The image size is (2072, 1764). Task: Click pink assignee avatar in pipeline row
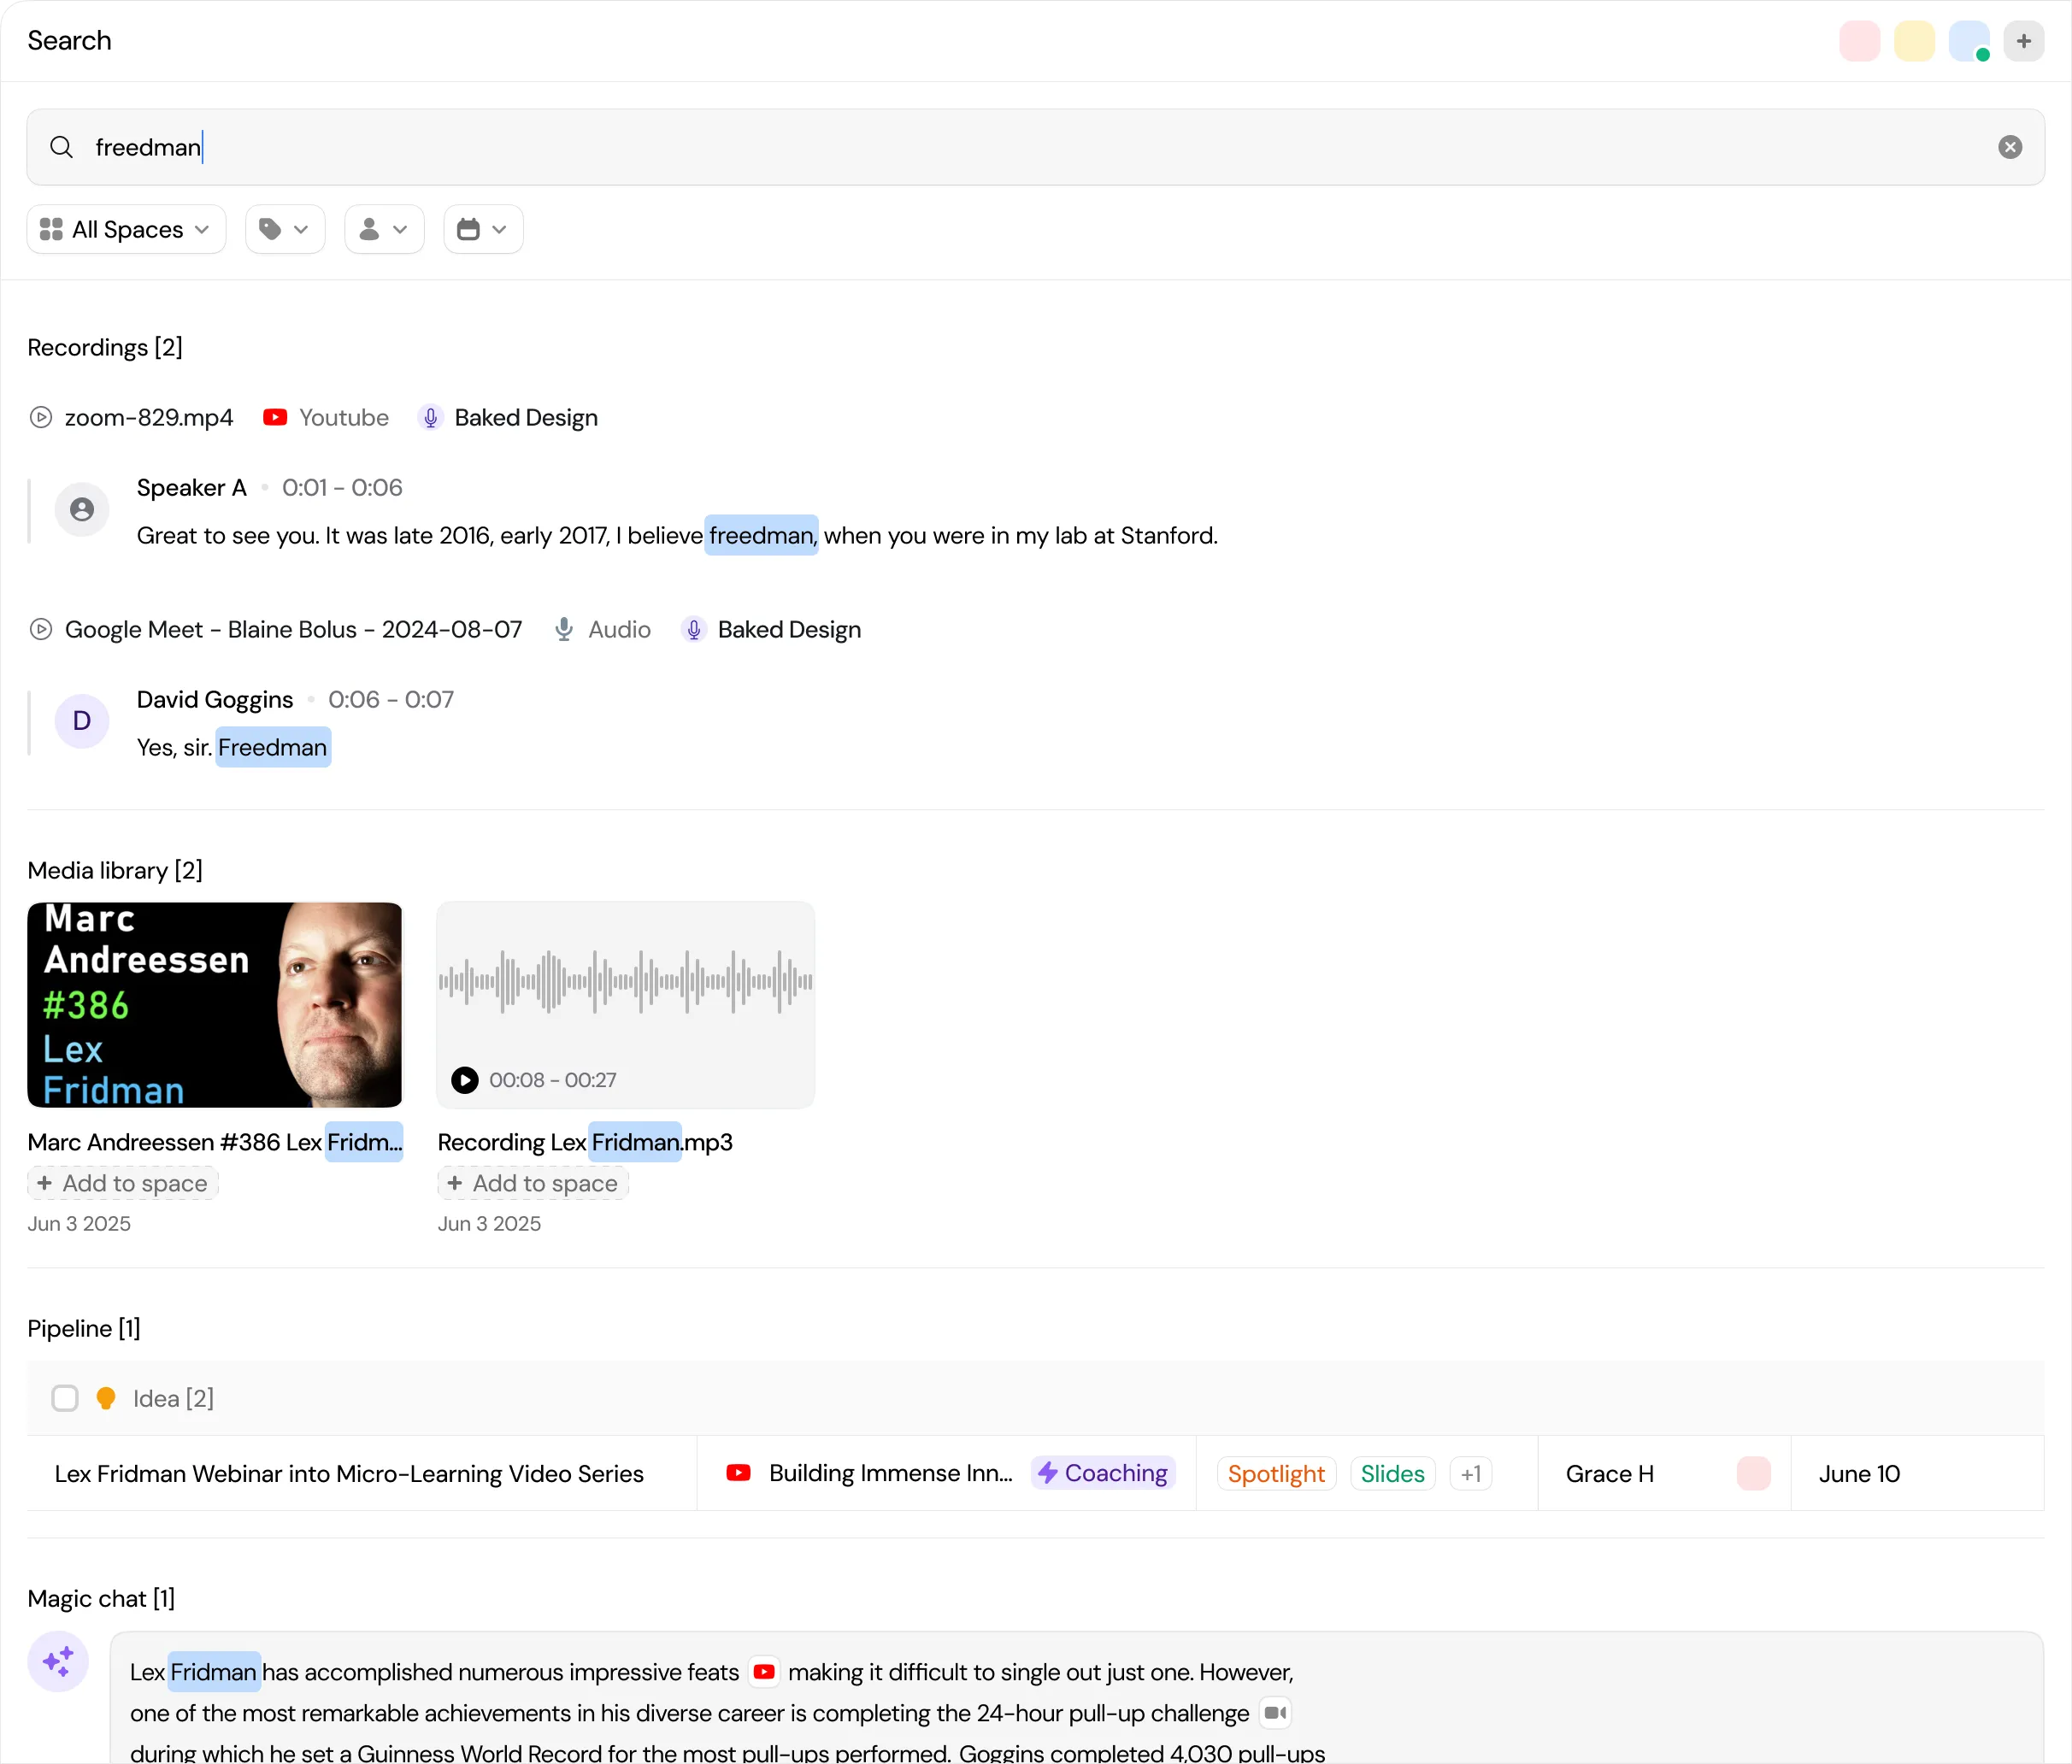[x=1754, y=1473]
